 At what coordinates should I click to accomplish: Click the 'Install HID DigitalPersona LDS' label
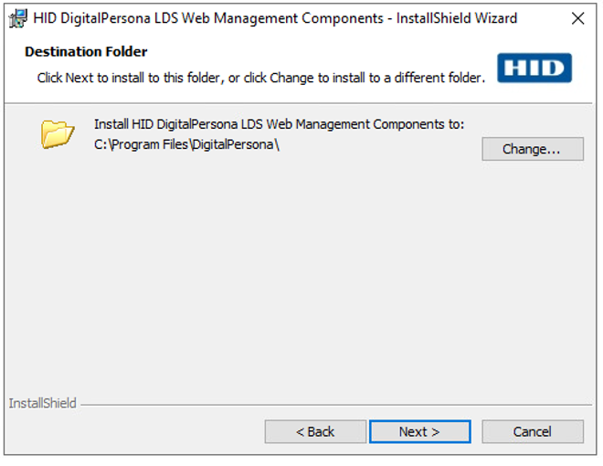click(279, 123)
